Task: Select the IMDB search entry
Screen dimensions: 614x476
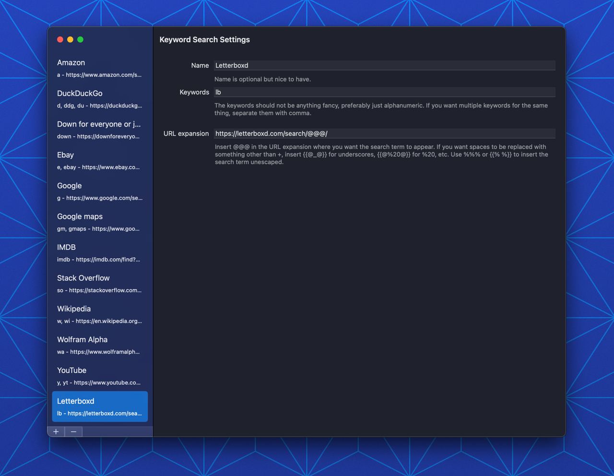Action: (100, 252)
